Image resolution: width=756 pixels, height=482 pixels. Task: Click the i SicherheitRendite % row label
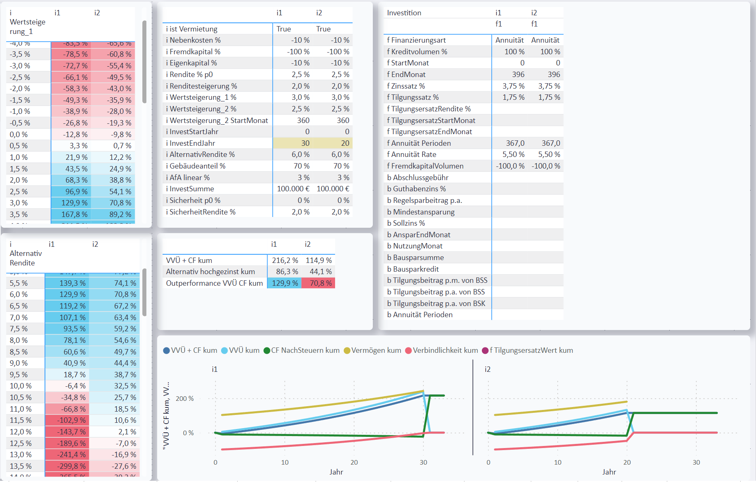click(x=201, y=212)
